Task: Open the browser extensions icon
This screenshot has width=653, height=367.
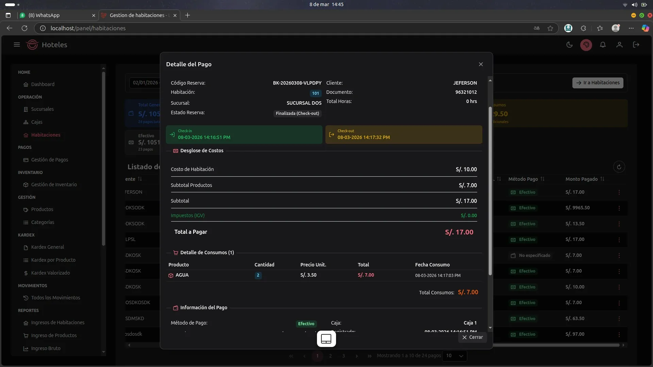Action: 583,28
